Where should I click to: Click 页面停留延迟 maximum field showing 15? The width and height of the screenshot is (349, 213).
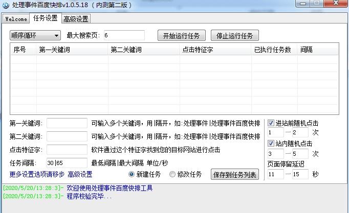(300, 174)
